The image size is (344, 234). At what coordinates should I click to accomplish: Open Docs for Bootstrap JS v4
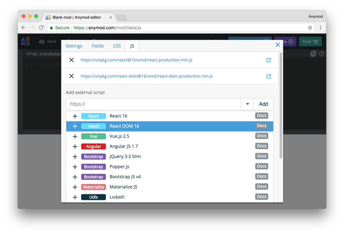pyautogui.click(x=261, y=176)
